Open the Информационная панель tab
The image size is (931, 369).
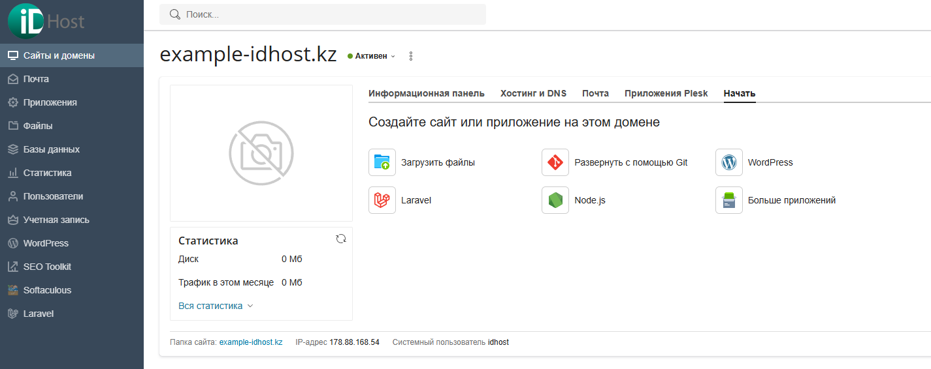(x=427, y=93)
